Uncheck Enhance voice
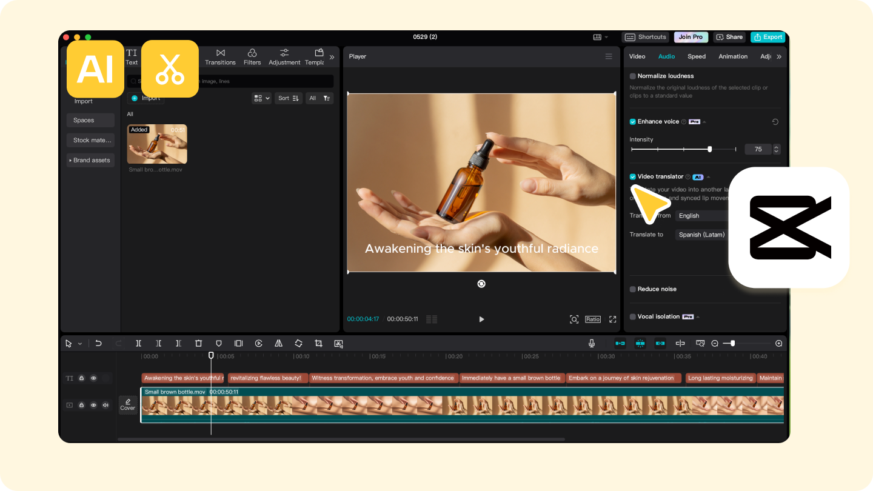 (x=633, y=122)
